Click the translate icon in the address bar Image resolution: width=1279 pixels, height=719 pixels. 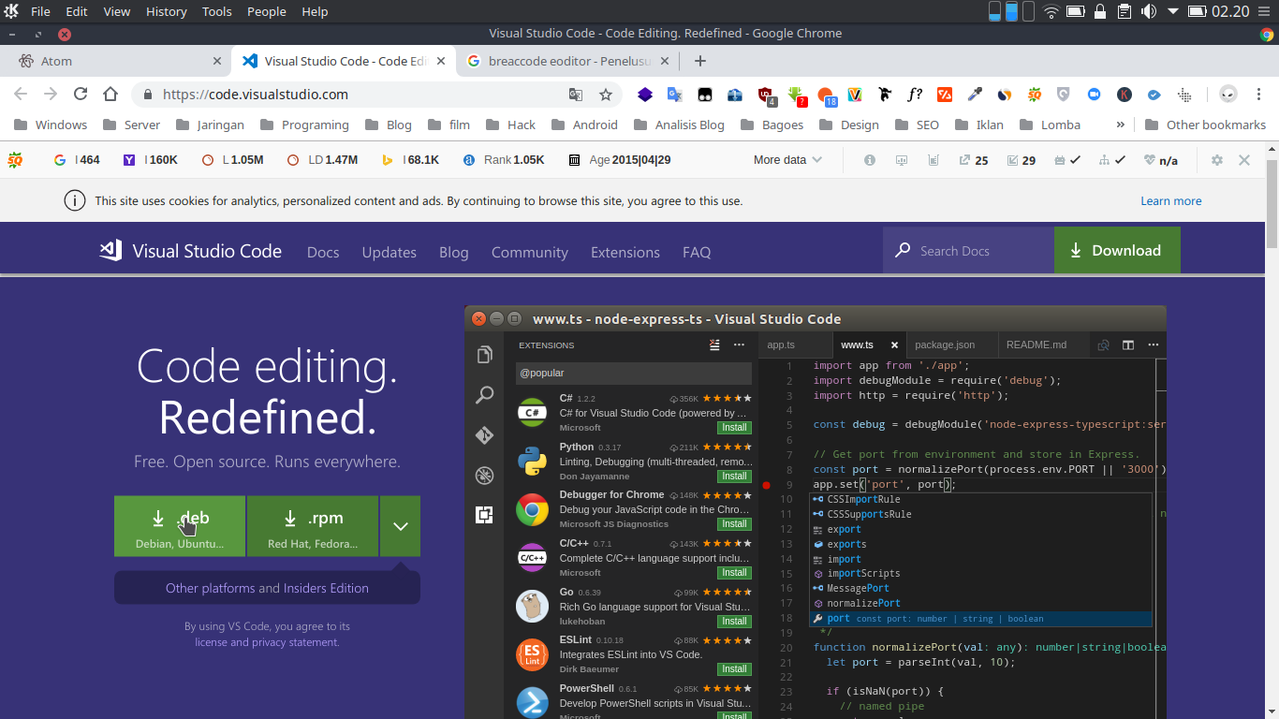click(576, 95)
